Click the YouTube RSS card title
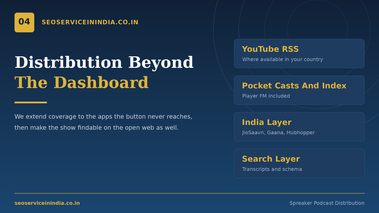This screenshot has width=379, height=213. point(270,49)
